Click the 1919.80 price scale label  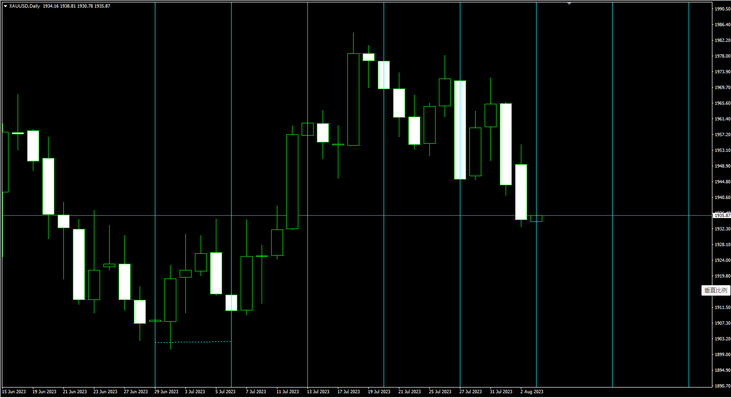[722, 276]
